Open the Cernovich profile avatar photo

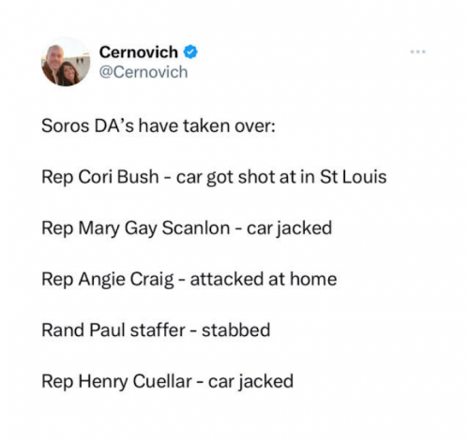[x=66, y=62]
